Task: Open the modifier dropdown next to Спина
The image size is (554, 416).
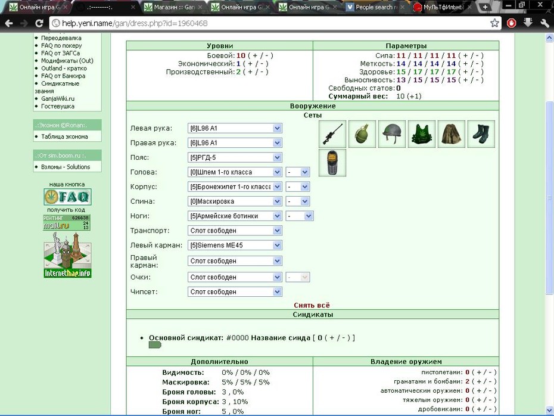Action: tap(298, 201)
